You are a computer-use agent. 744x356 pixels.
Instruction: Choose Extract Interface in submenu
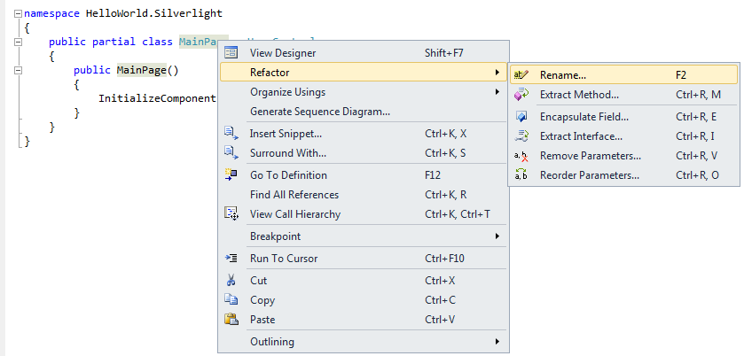[x=623, y=136]
